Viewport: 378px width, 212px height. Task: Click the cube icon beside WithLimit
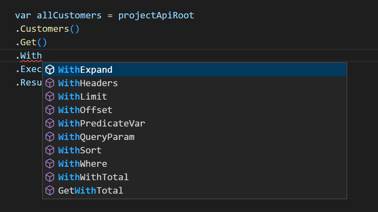[50, 96]
